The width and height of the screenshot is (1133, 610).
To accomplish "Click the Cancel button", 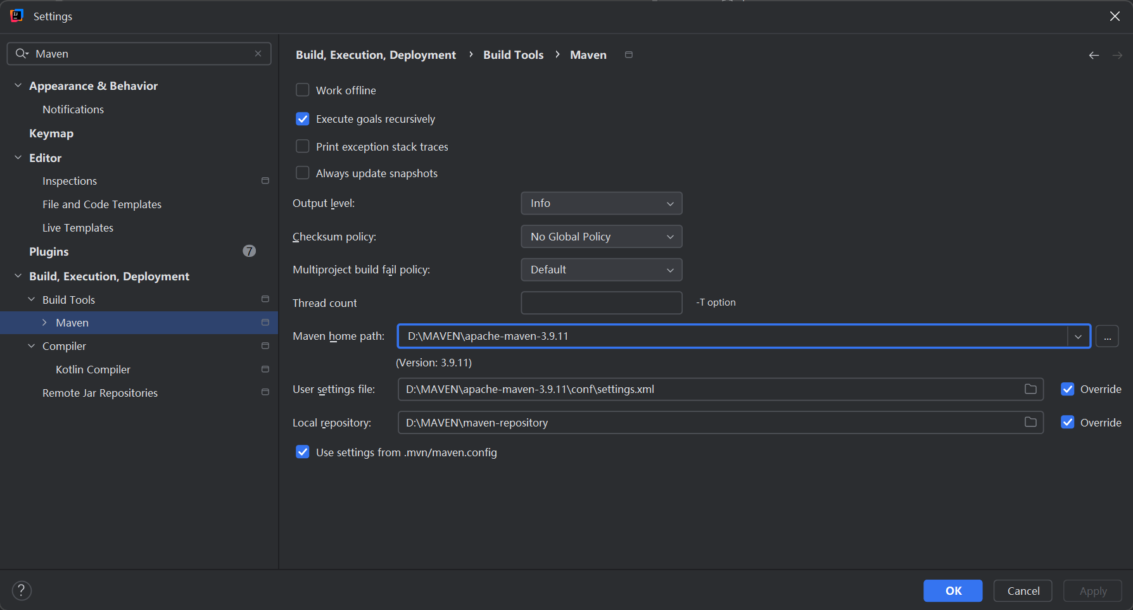I will point(1023,591).
